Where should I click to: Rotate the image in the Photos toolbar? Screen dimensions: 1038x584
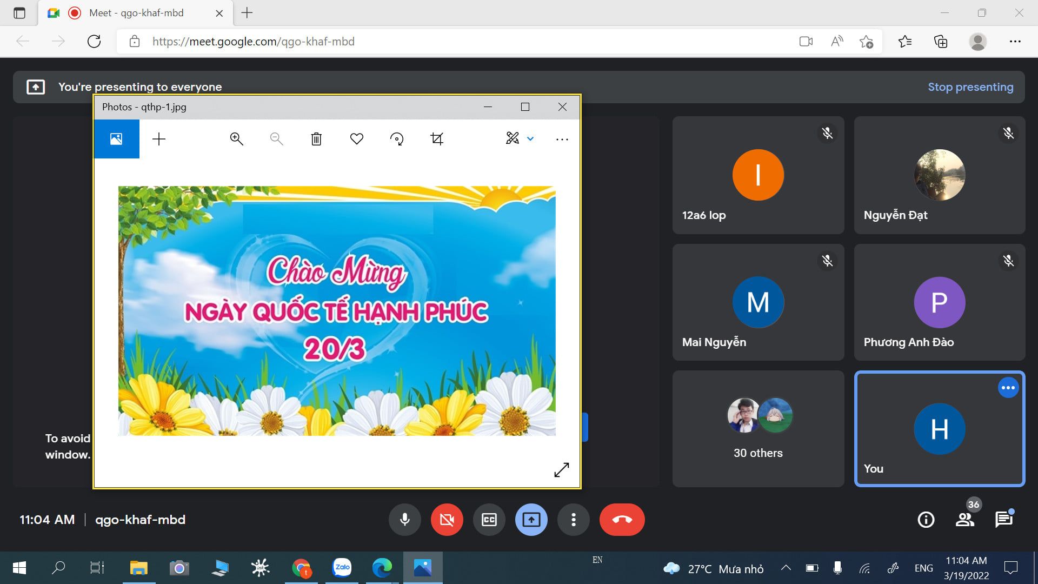(x=397, y=139)
